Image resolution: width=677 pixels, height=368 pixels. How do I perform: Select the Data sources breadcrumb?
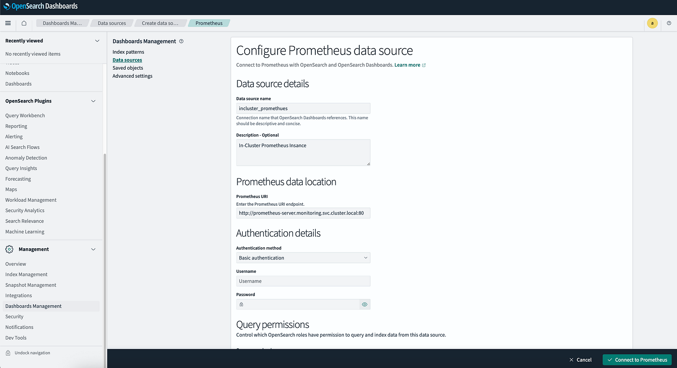(x=112, y=23)
